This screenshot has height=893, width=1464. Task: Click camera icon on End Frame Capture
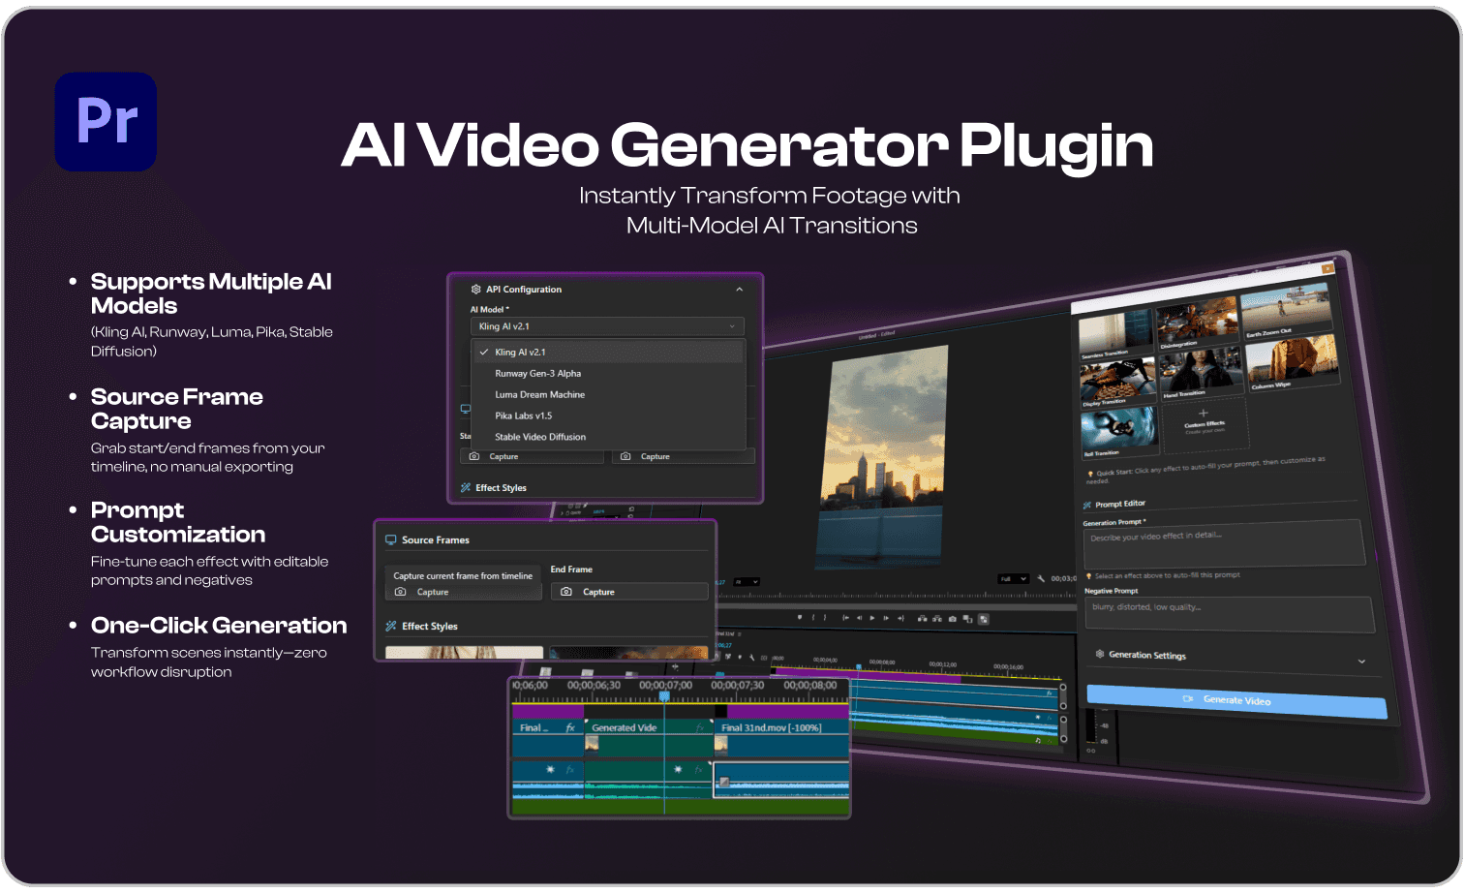click(566, 592)
